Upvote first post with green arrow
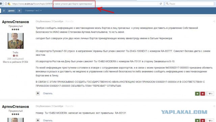The image size is (216, 122). 197,93
